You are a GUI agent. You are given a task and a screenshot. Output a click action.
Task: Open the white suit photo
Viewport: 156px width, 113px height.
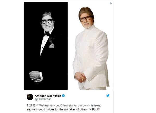pyautogui.click(x=90, y=46)
